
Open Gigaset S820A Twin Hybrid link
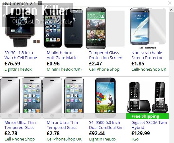click(x=149, y=125)
